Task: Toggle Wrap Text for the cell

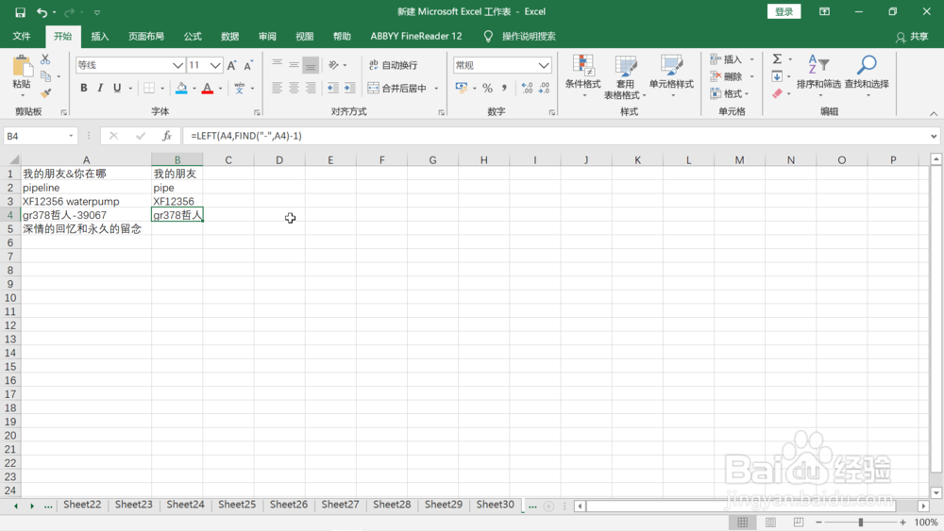Action: coord(393,65)
